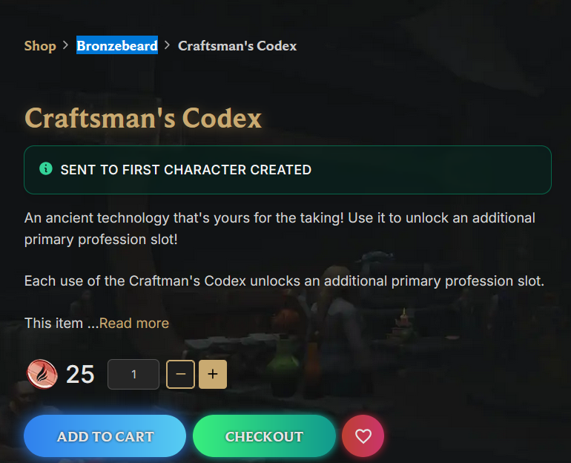
Task: Click chevron separator after Bronzebeard breadcrumb
Action: click(167, 45)
